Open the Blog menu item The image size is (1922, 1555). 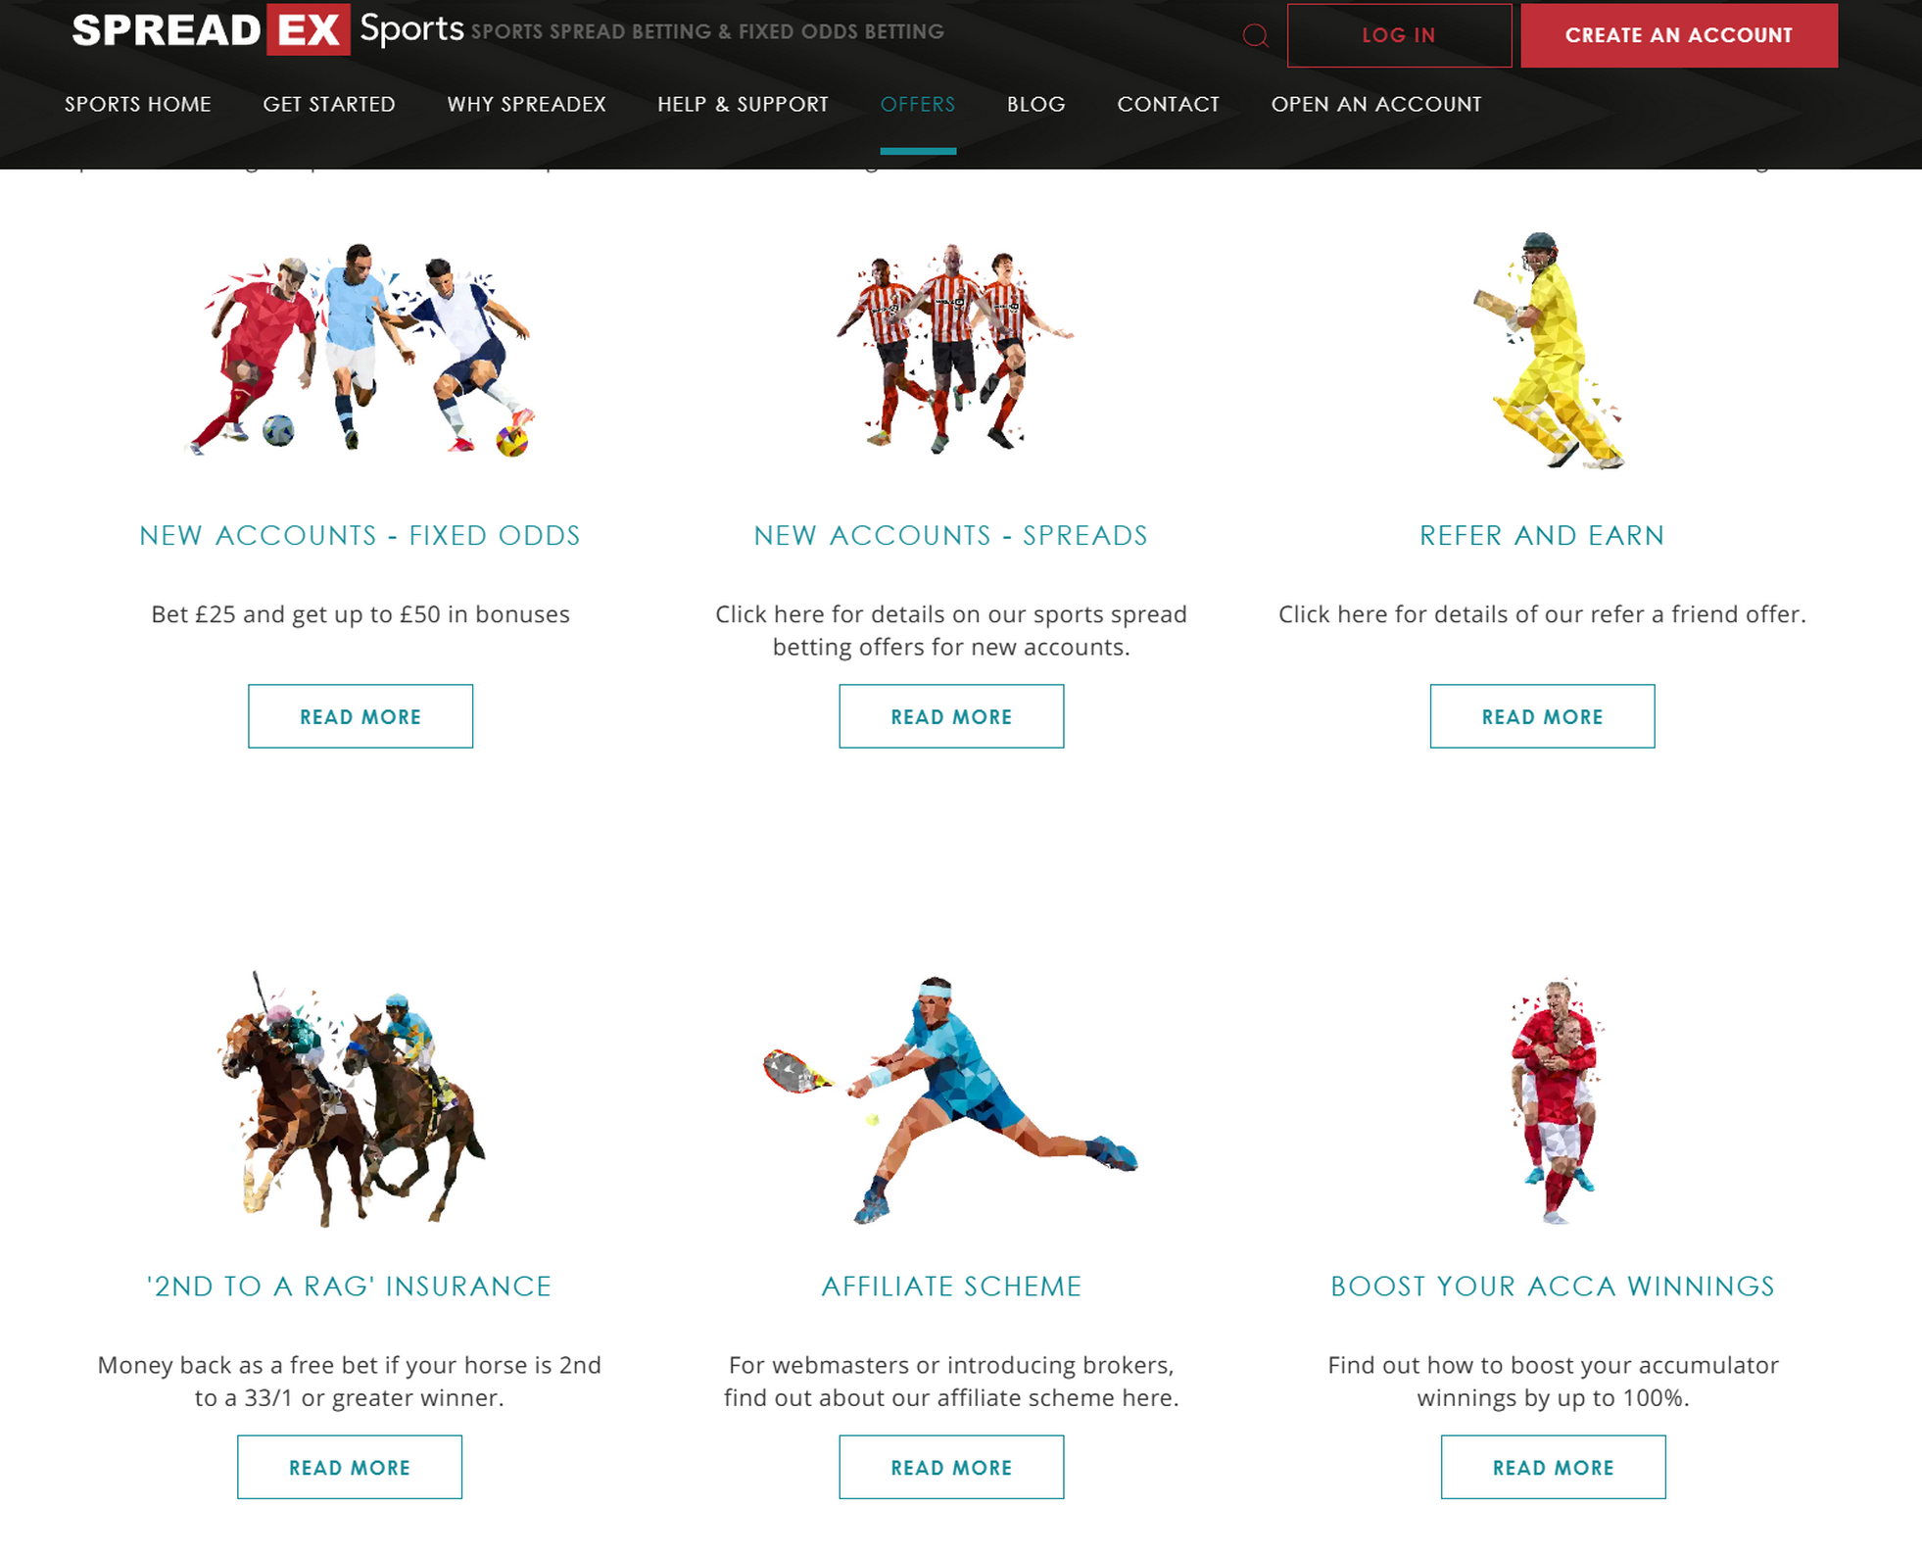point(1036,104)
